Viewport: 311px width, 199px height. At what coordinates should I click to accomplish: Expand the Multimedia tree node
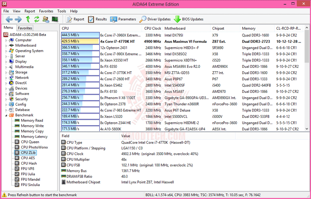pyautogui.click(x=6, y=67)
